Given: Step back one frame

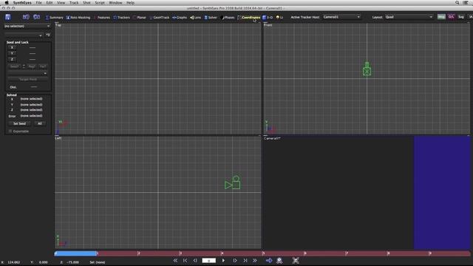Looking at the screenshot, I should [195, 260].
